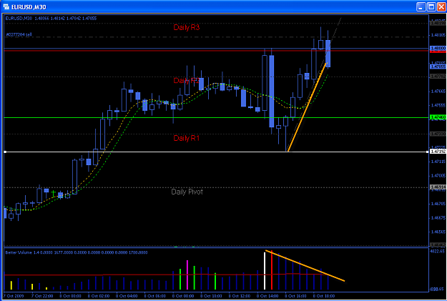This screenshot has width=447, height=301.
Task: Maximize the EURUSD,M30 chart window
Action: 431,6
